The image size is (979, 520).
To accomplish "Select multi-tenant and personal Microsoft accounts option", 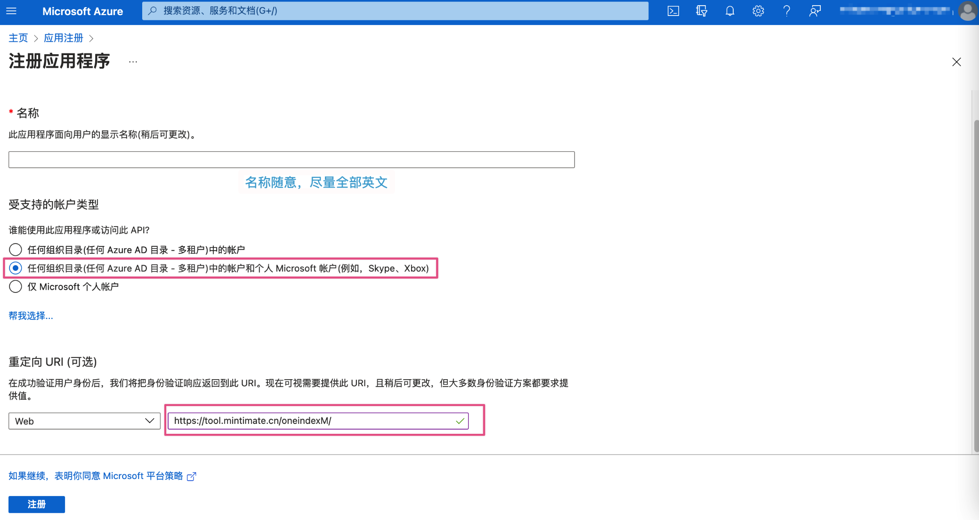I will pyautogui.click(x=16, y=268).
